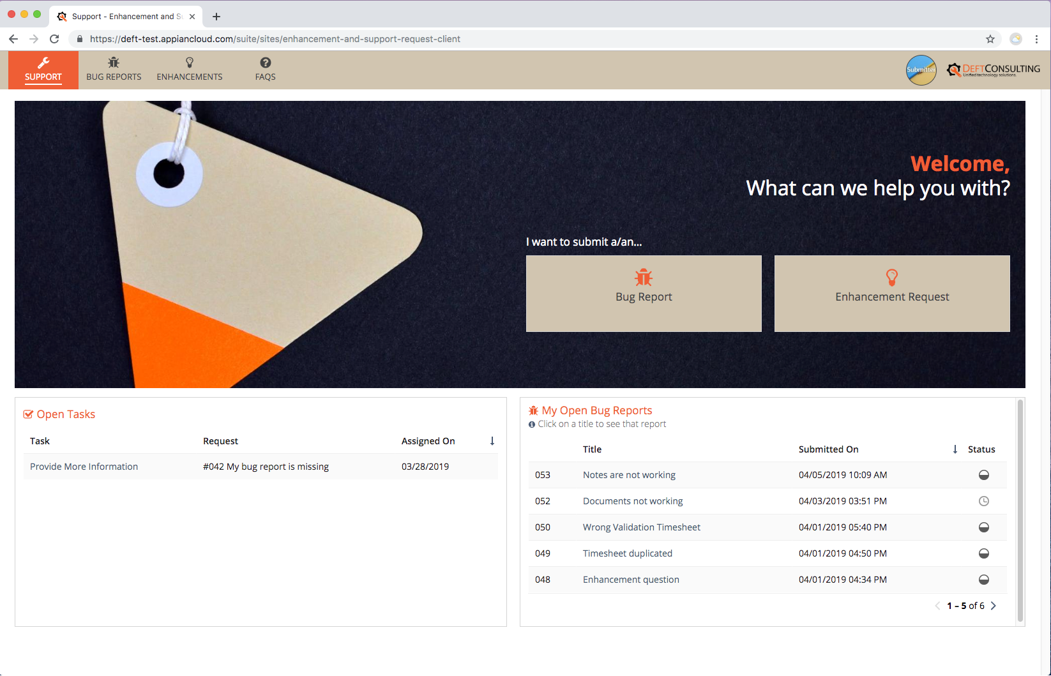Click the Status column header
The width and height of the screenshot is (1051, 676).
point(981,449)
